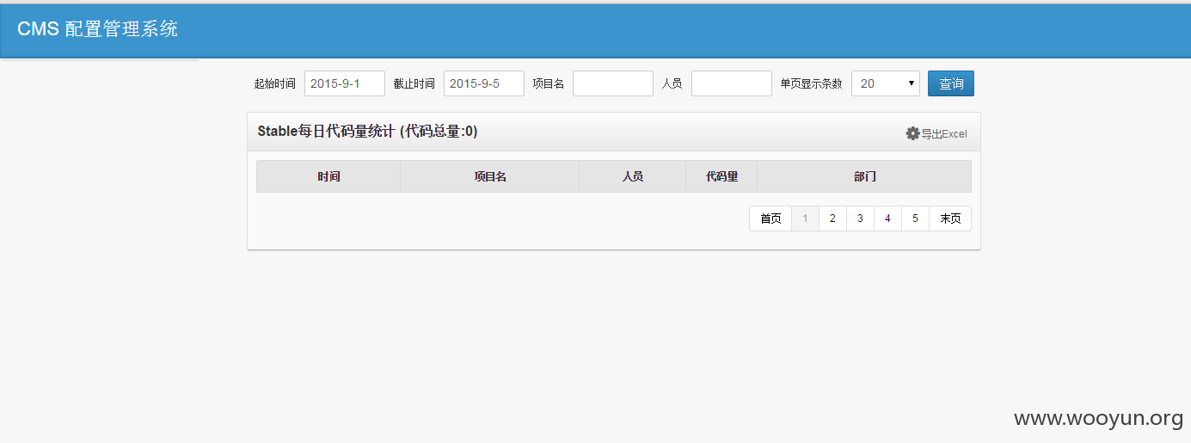Select pagination page 1

[805, 218]
